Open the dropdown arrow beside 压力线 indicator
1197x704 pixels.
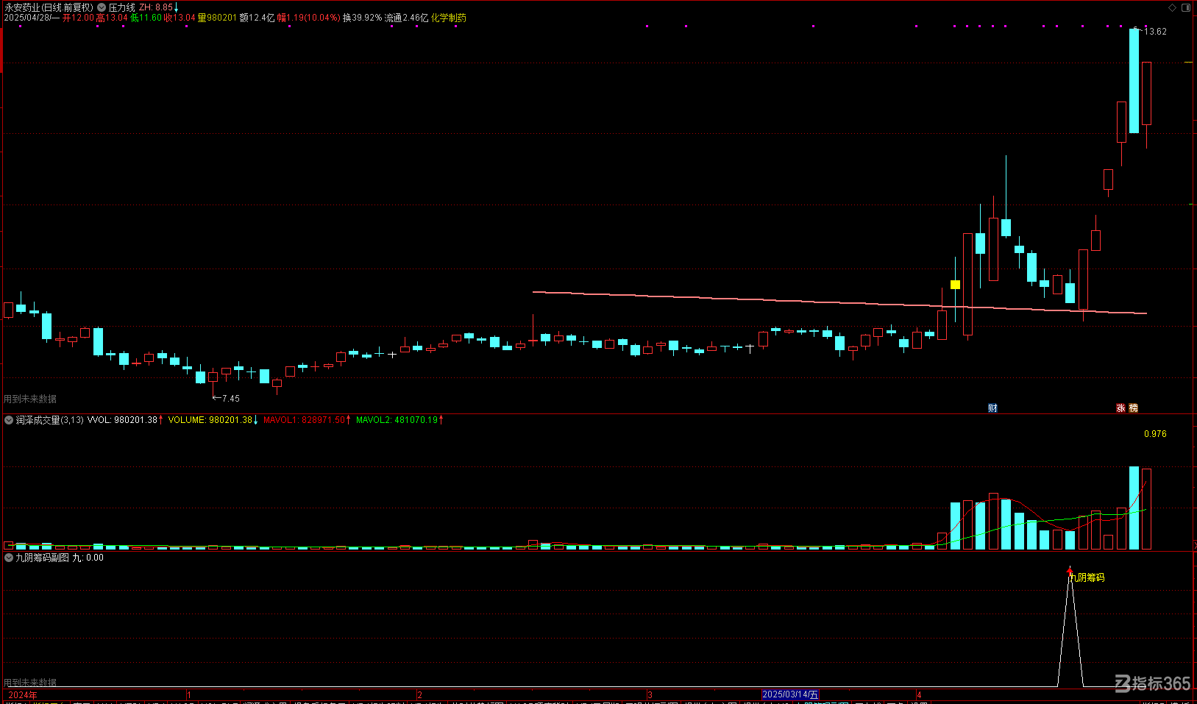pyautogui.click(x=102, y=7)
